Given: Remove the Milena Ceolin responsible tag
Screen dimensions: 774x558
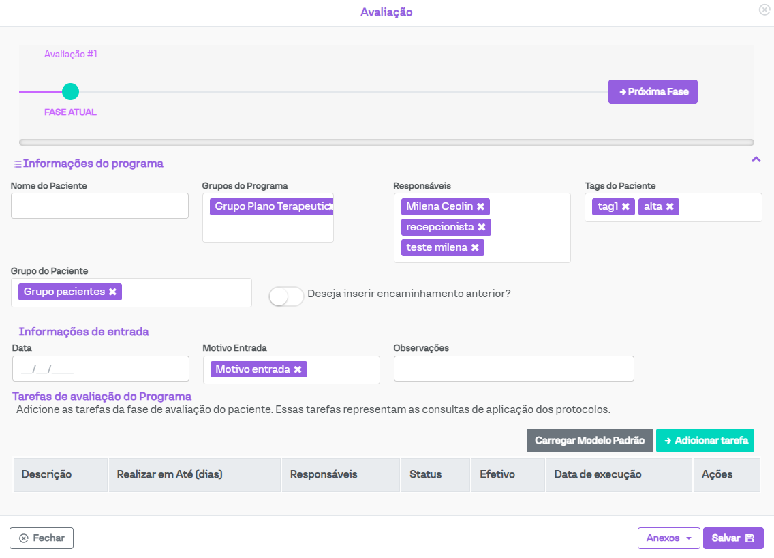Looking at the screenshot, I should point(480,206).
